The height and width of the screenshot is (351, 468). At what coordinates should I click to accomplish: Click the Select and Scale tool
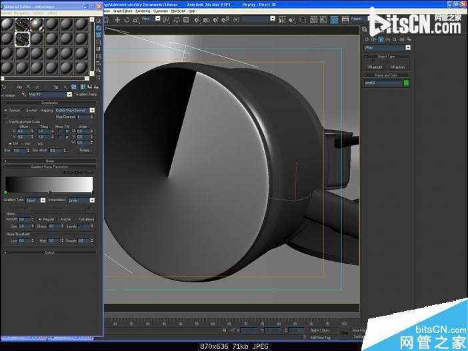tap(135, 19)
